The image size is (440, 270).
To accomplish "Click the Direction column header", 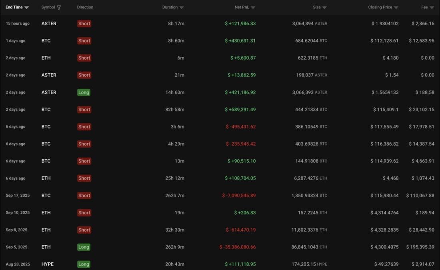I will tap(85, 7).
